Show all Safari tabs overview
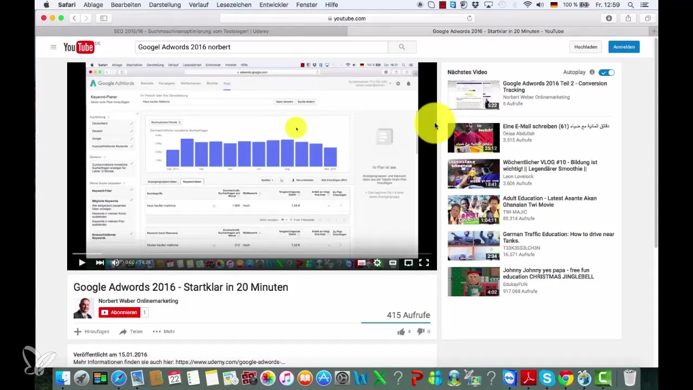Screen dimensions: 693x390 point(648,18)
